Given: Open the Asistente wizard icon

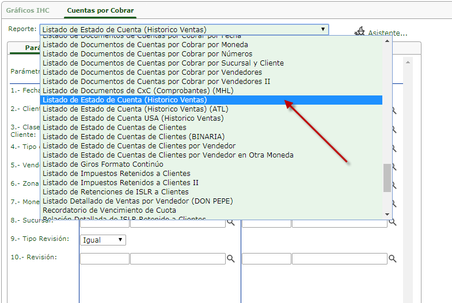Looking at the screenshot, I should pos(360,32).
